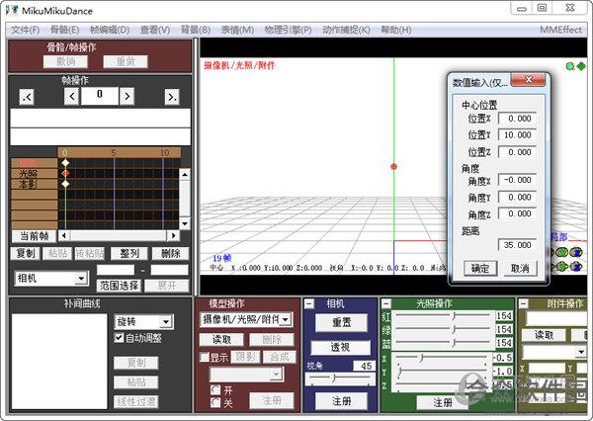Click the red center point marker in viewport
This screenshot has width=593, height=421.
(393, 166)
